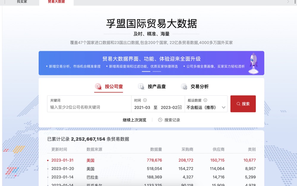Open the 2021-03 start date selector

[142, 107]
